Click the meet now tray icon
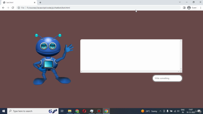 point(164,111)
